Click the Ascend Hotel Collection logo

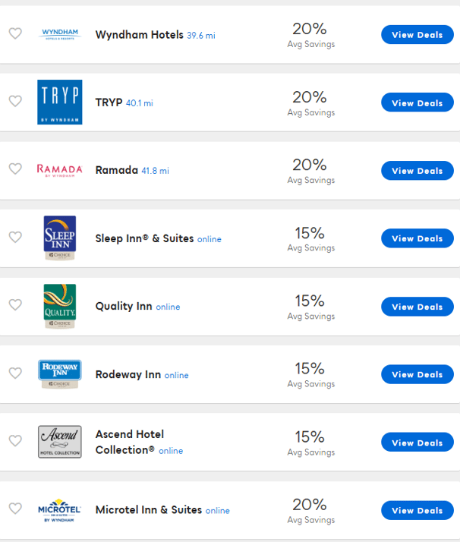[60, 442]
